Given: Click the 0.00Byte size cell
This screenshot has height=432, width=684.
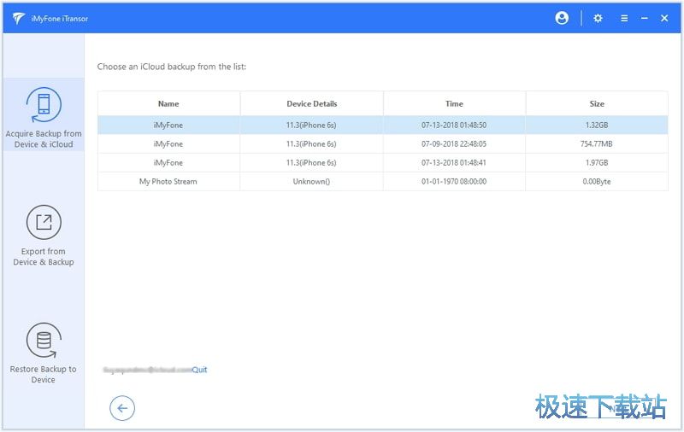Looking at the screenshot, I should 597,181.
